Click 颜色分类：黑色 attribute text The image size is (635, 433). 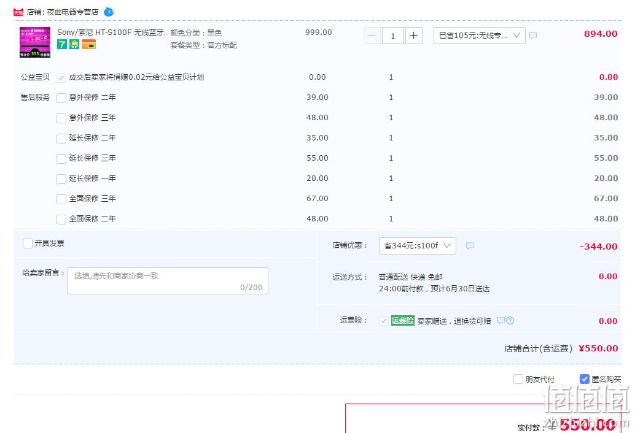point(196,33)
